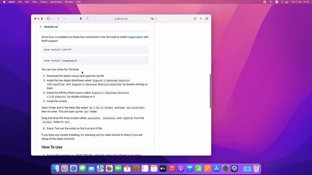Open the Edit menu
The image size is (312, 175).
(27, 2)
